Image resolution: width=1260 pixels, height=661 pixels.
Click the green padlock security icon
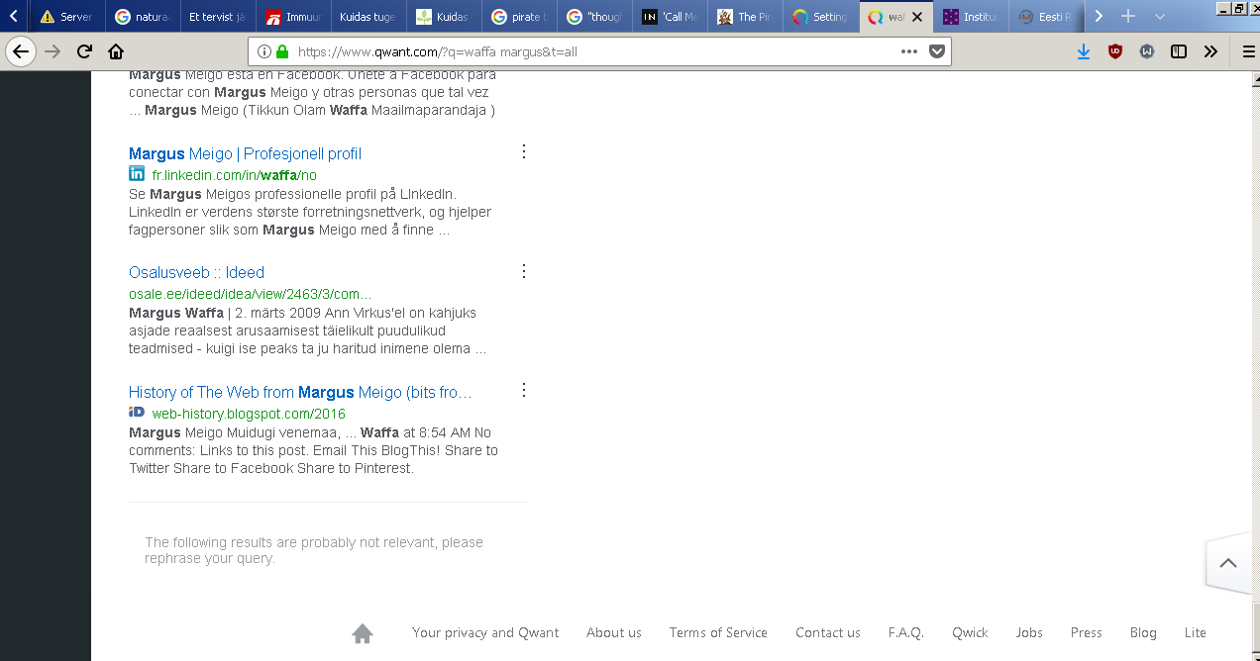click(282, 51)
